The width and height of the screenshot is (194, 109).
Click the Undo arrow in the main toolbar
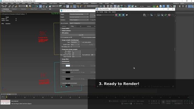pos(2,6)
